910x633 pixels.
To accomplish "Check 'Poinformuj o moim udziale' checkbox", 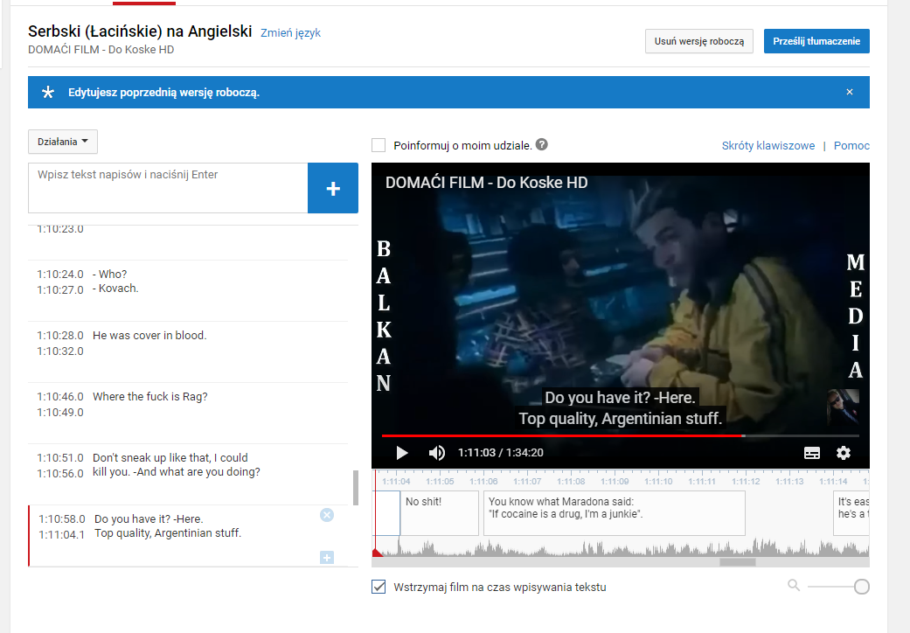I will tap(379, 145).
